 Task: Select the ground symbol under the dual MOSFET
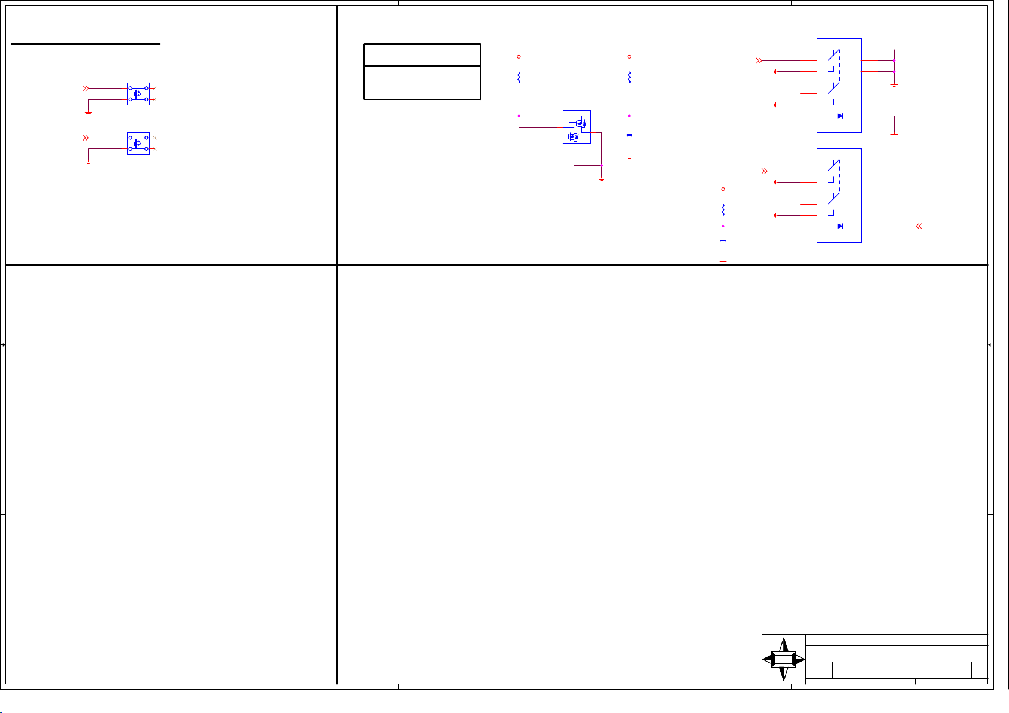tap(602, 178)
